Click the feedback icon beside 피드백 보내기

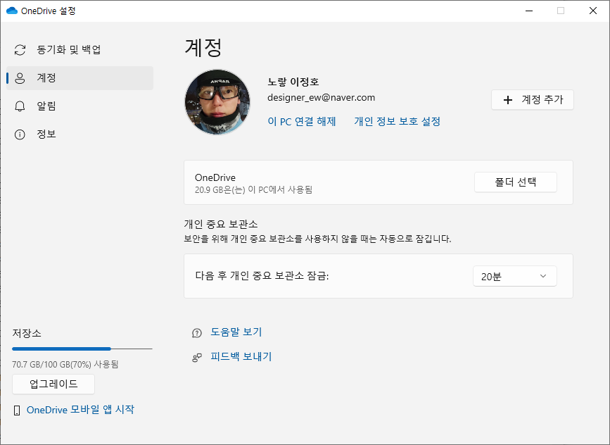pos(198,357)
